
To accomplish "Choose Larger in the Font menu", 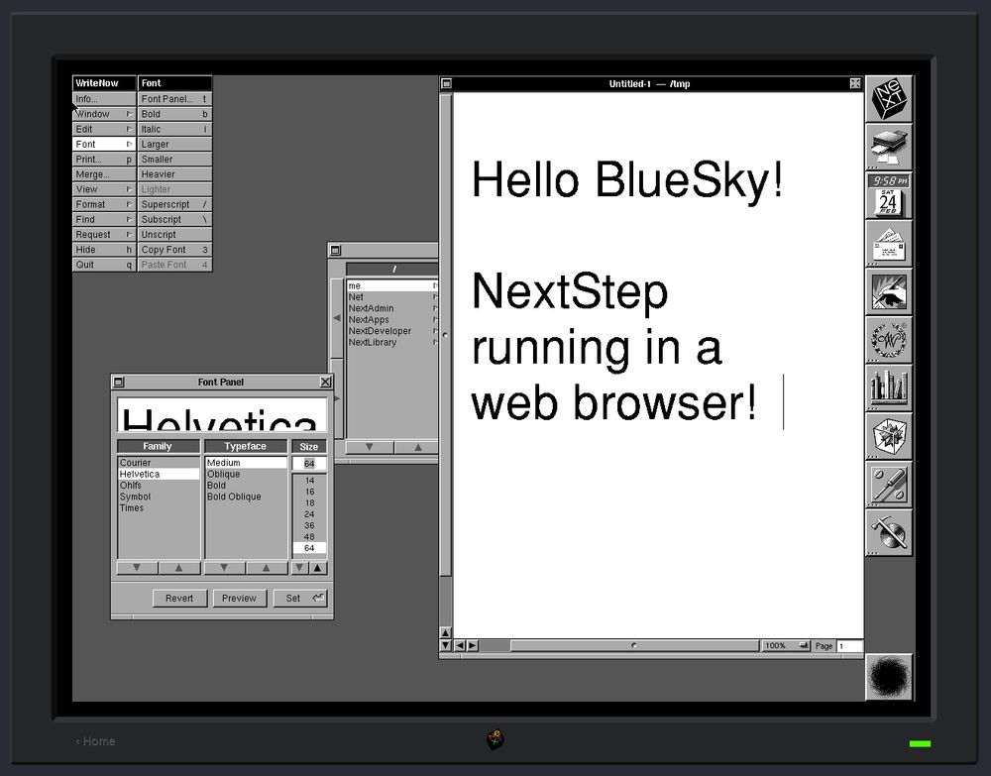I will tap(175, 144).
